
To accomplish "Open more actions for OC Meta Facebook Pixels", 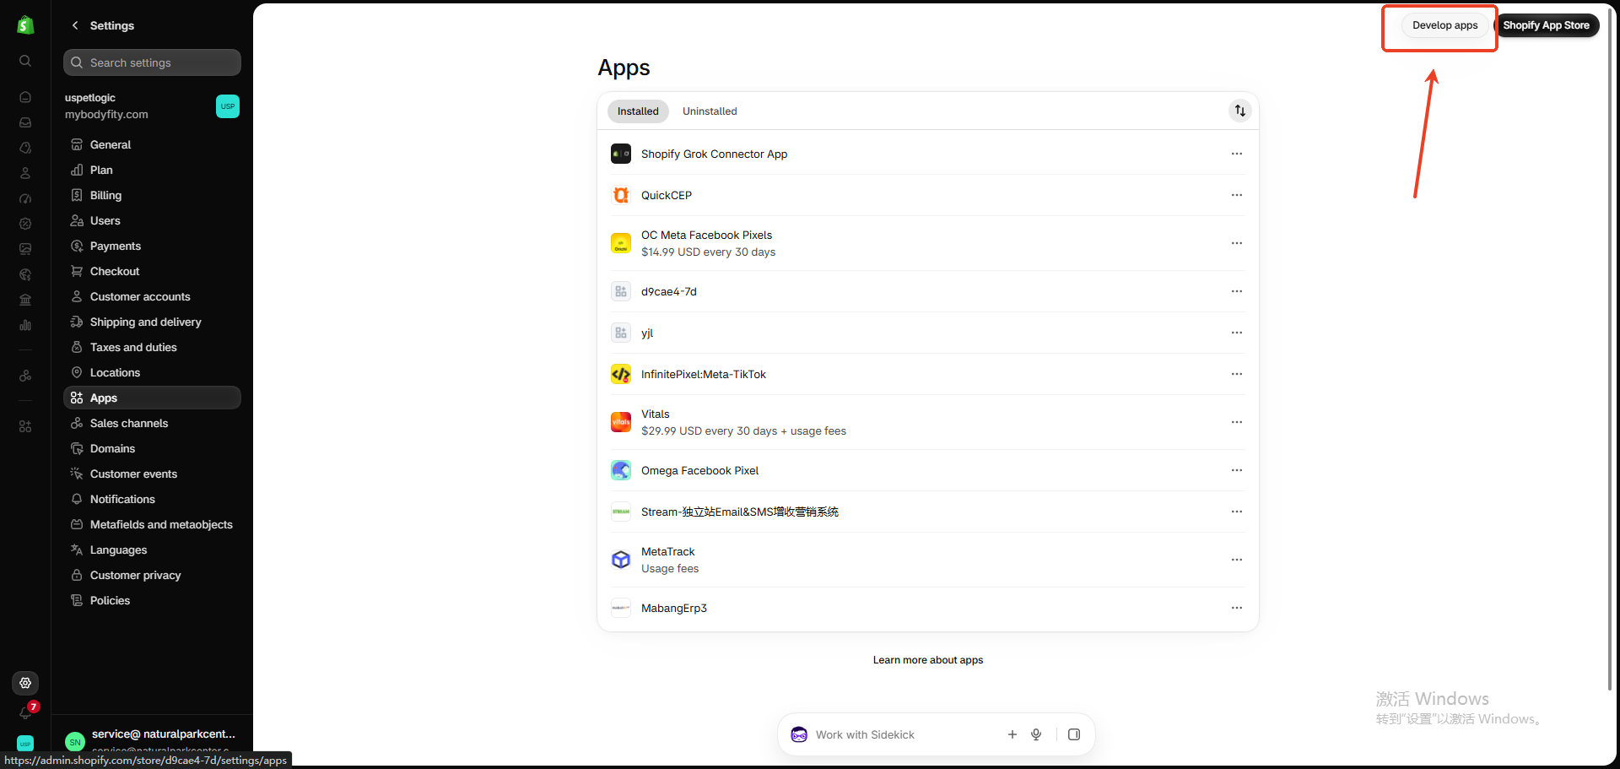I will (1237, 243).
